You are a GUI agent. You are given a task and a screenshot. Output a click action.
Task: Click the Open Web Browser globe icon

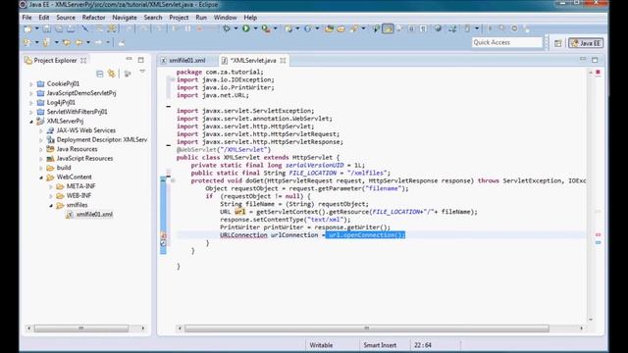click(x=438, y=28)
